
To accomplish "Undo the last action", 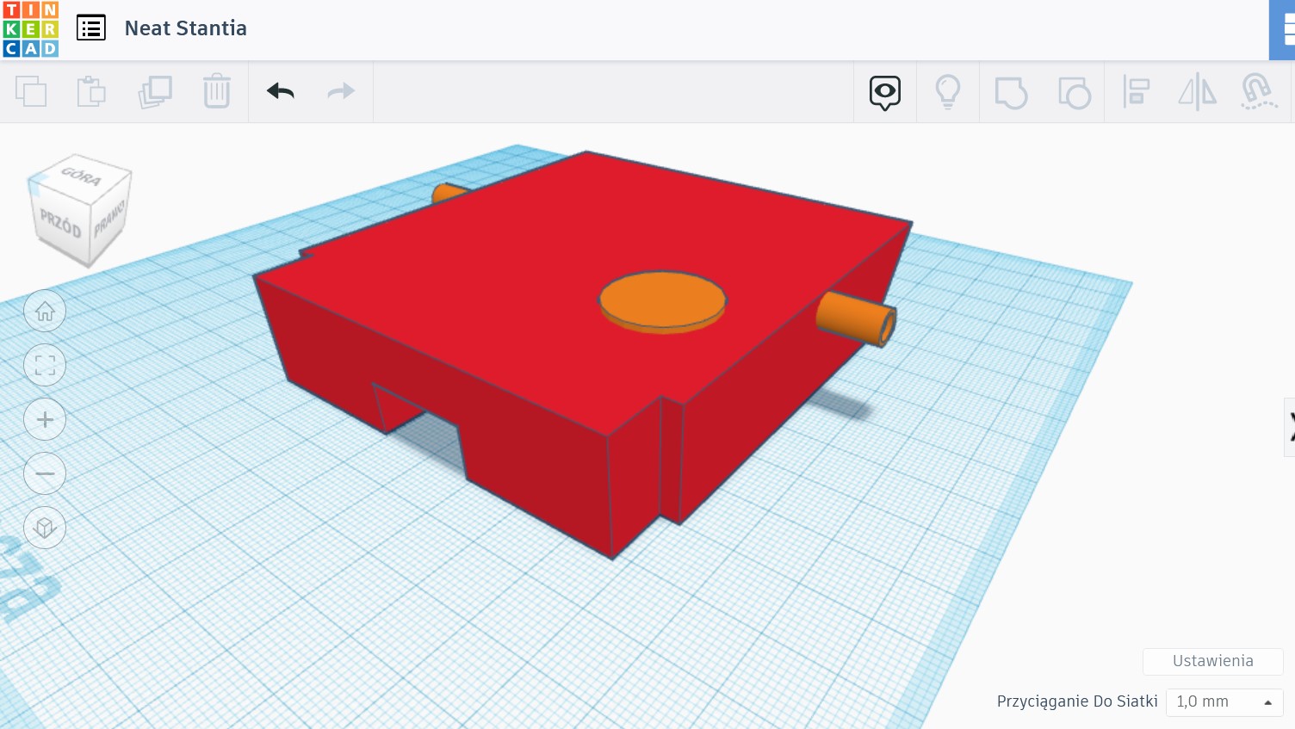I will point(281,91).
